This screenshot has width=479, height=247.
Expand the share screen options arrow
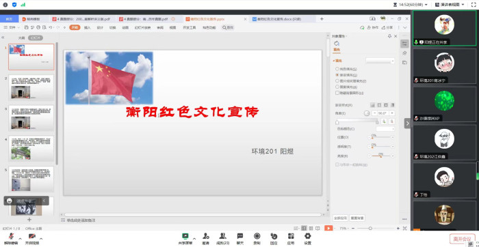(x=194, y=239)
